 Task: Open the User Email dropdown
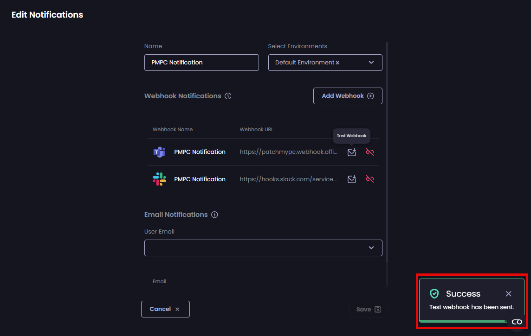pos(371,247)
